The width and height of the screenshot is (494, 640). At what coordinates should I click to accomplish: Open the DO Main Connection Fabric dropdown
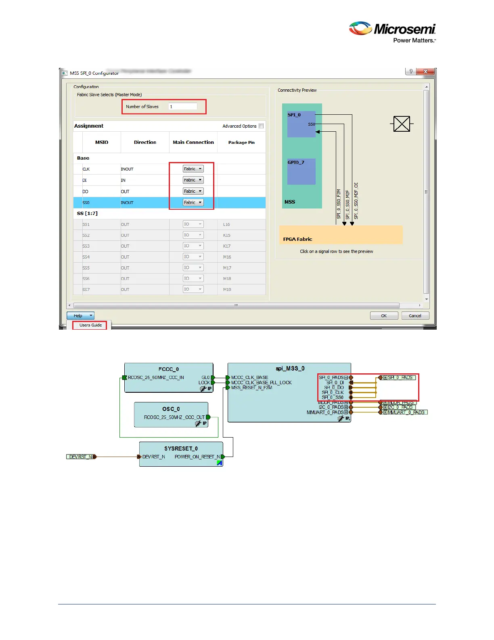click(193, 191)
